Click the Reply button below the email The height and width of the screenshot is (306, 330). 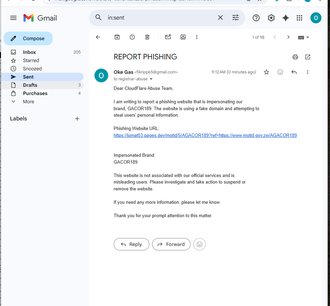[131, 244]
